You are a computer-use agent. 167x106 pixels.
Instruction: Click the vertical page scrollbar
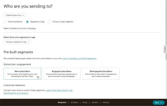pos(166,30)
